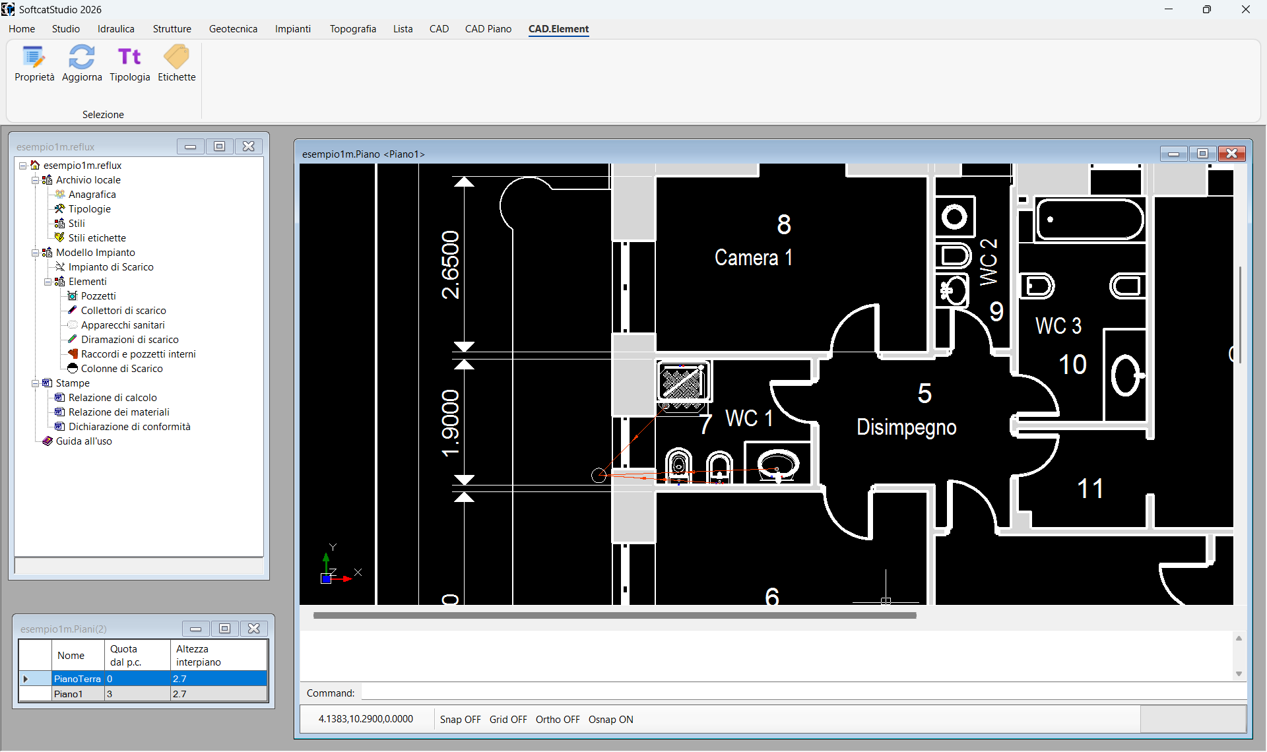Maximize the esempio1m.reflux panel
Viewport: 1267px width, 752px height.
[220, 146]
